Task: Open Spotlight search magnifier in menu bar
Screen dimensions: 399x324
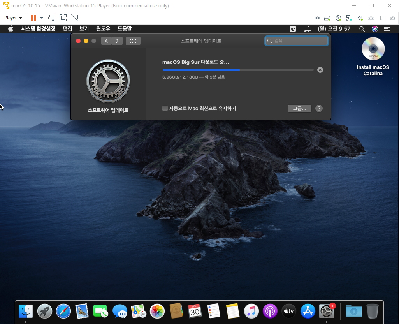Action: (x=362, y=29)
